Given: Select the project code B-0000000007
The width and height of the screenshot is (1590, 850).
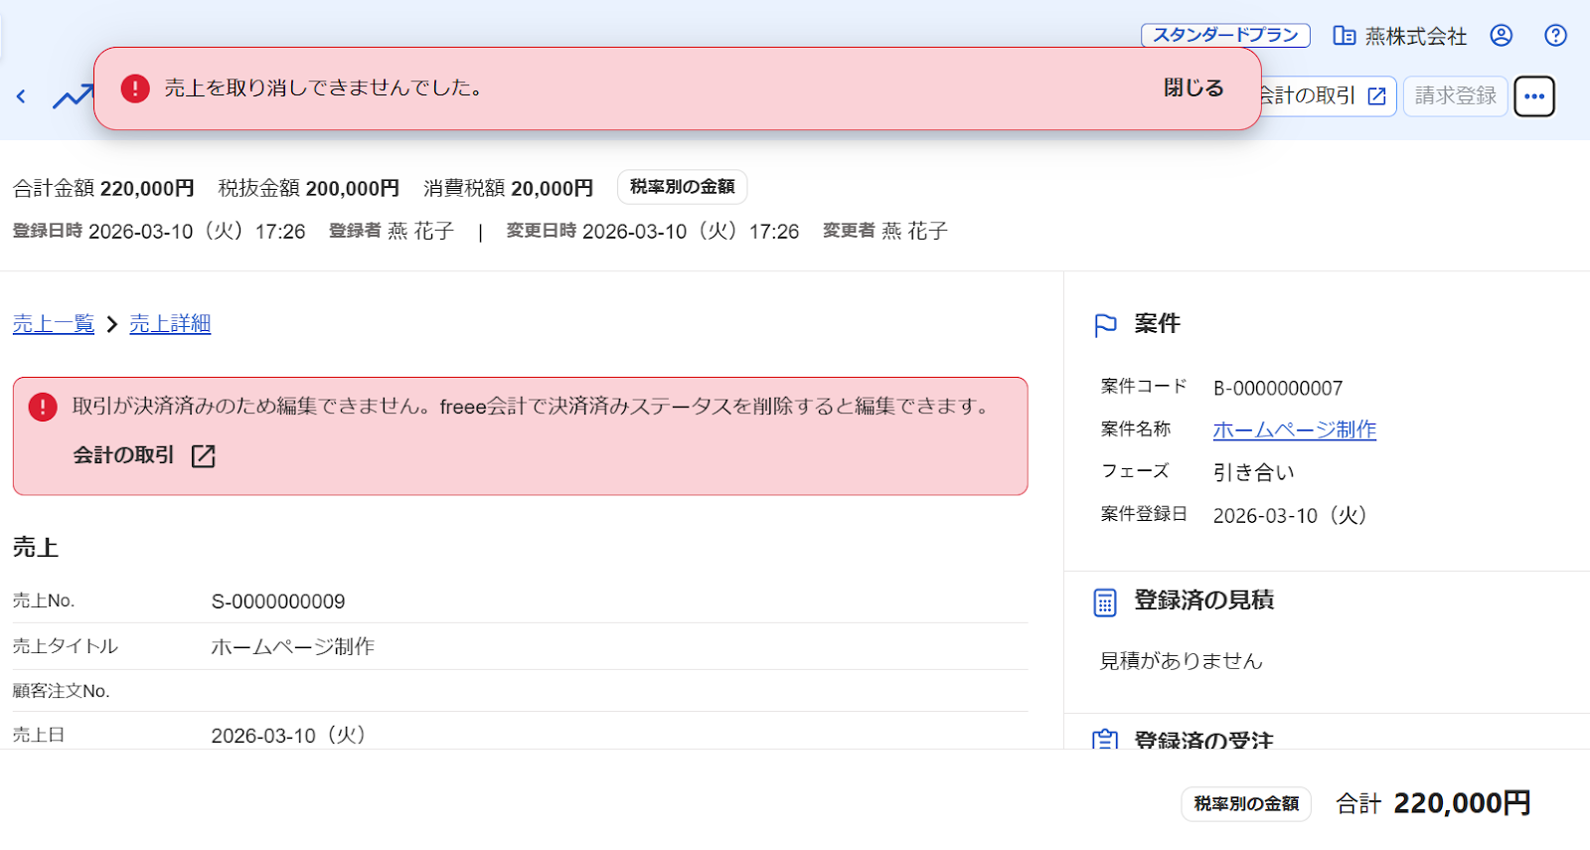Looking at the screenshot, I should tap(1278, 388).
